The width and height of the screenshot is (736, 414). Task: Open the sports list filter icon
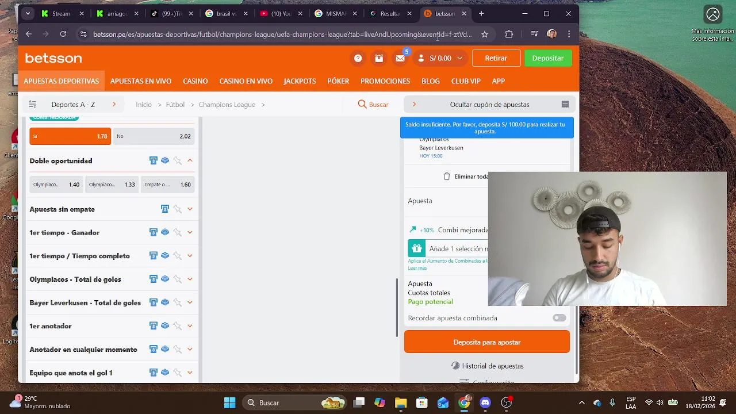point(33,104)
